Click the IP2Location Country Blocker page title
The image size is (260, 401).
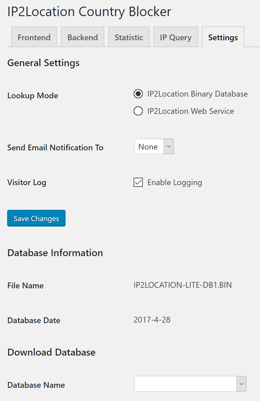click(x=89, y=12)
